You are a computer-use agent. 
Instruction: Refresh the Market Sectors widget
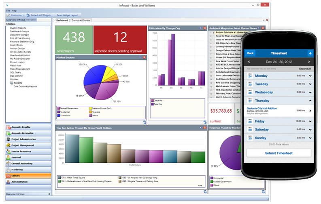click(x=145, y=122)
